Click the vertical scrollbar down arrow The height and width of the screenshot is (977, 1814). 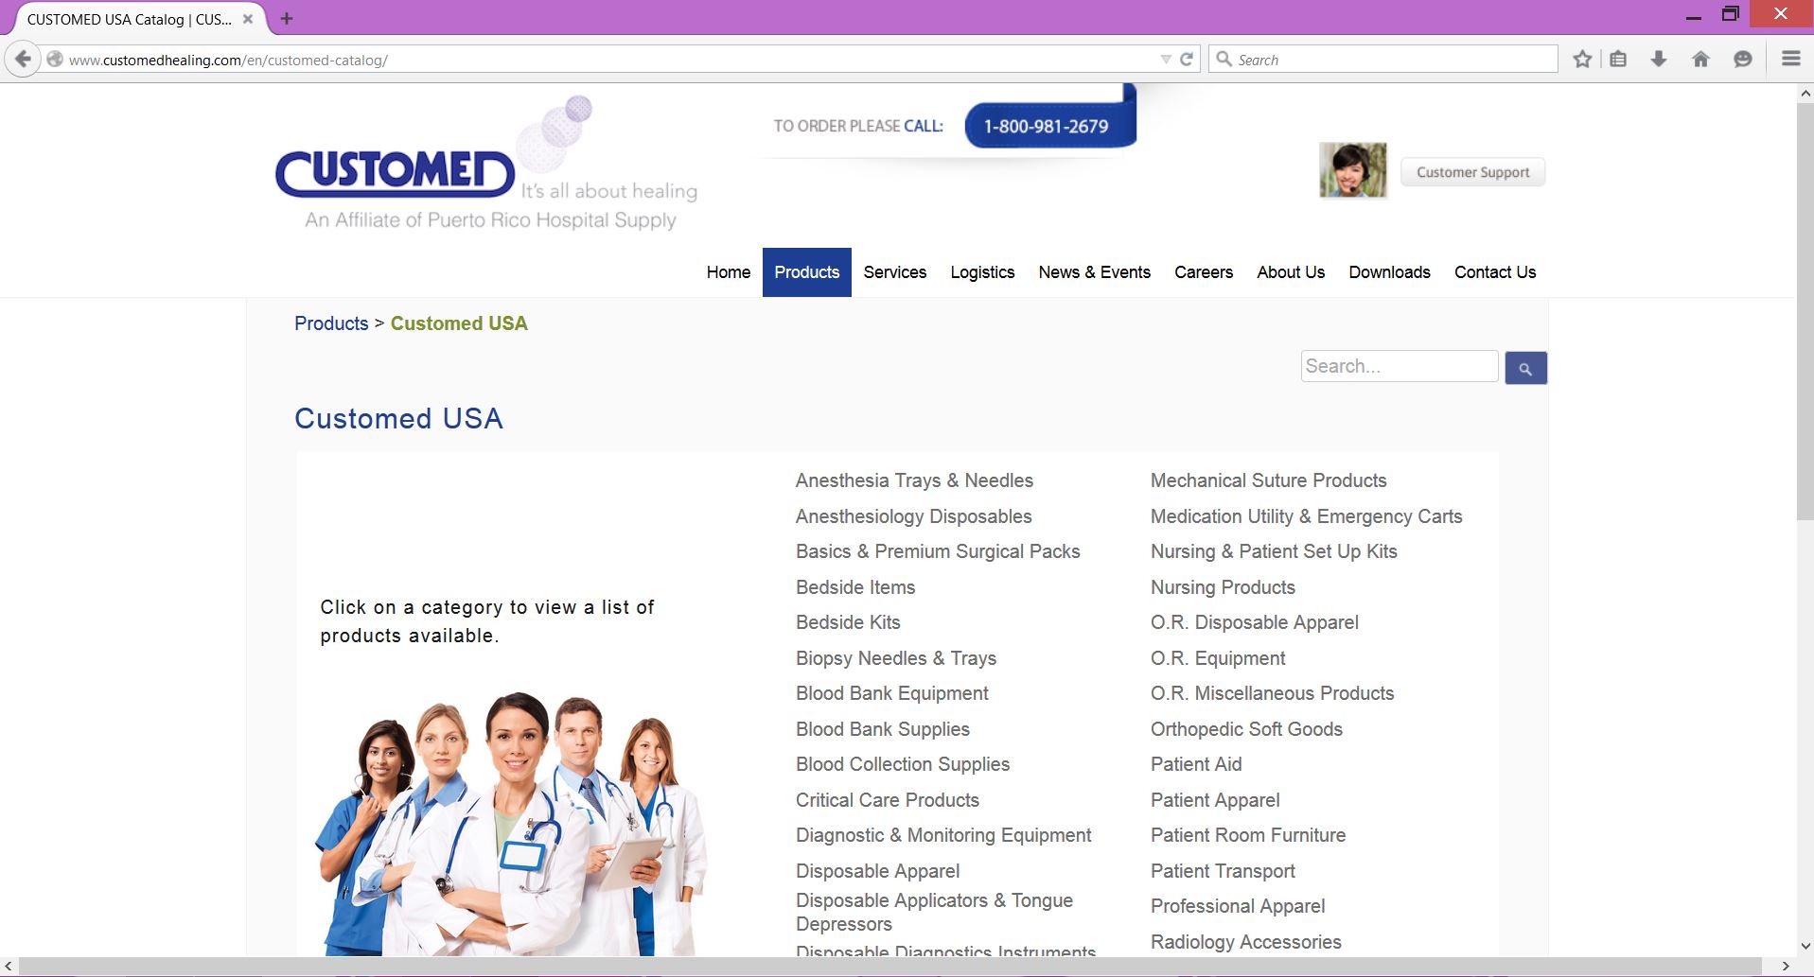(1805, 946)
